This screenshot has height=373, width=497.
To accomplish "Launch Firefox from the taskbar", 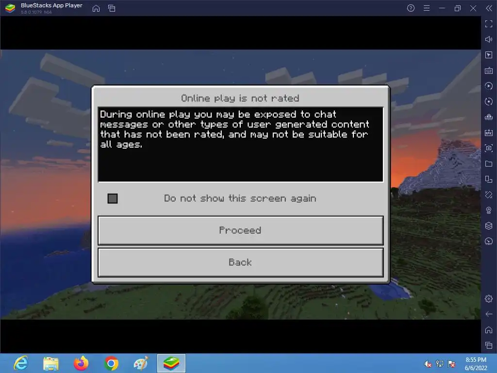I will click(x=81, y=363).
